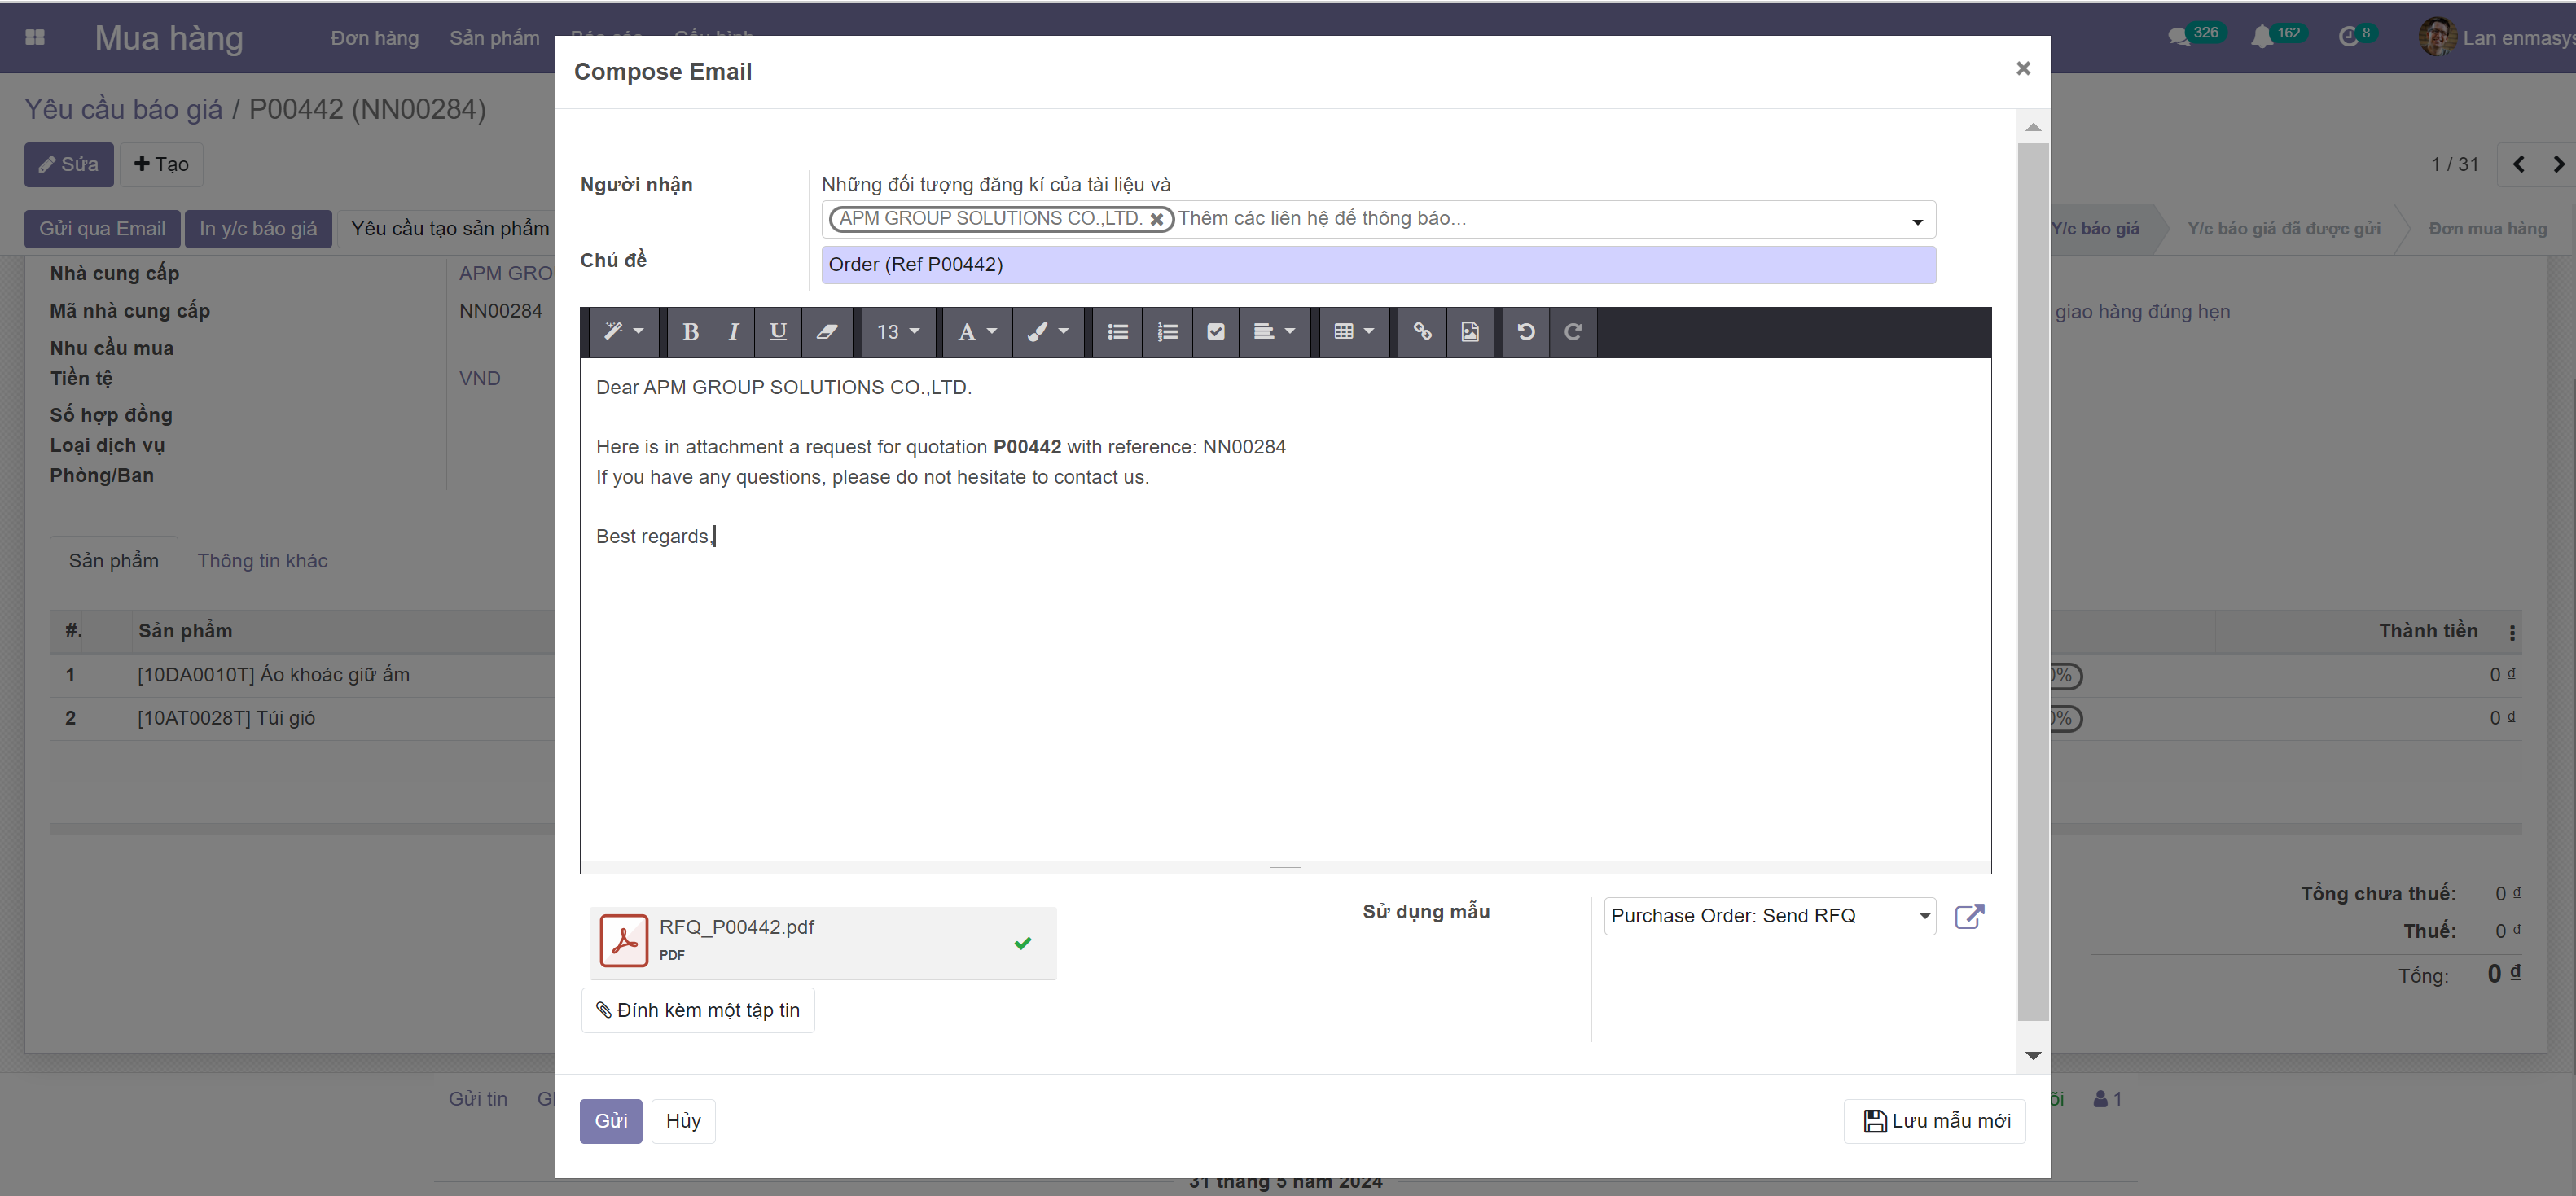Open the Đơn hàng menu
Screen dimensions: 2576x1196
[374, 38]
